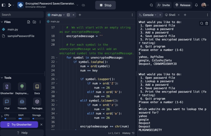Viewport: 211px width, 136px height.
Task: Switch to the Shell tab
Action: [170, 15]
